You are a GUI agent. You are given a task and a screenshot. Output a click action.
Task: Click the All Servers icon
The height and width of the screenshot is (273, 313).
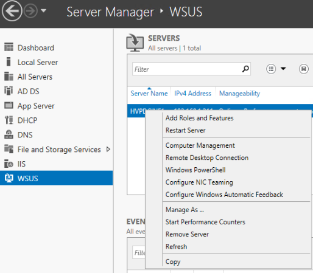[x=9, y=77]
